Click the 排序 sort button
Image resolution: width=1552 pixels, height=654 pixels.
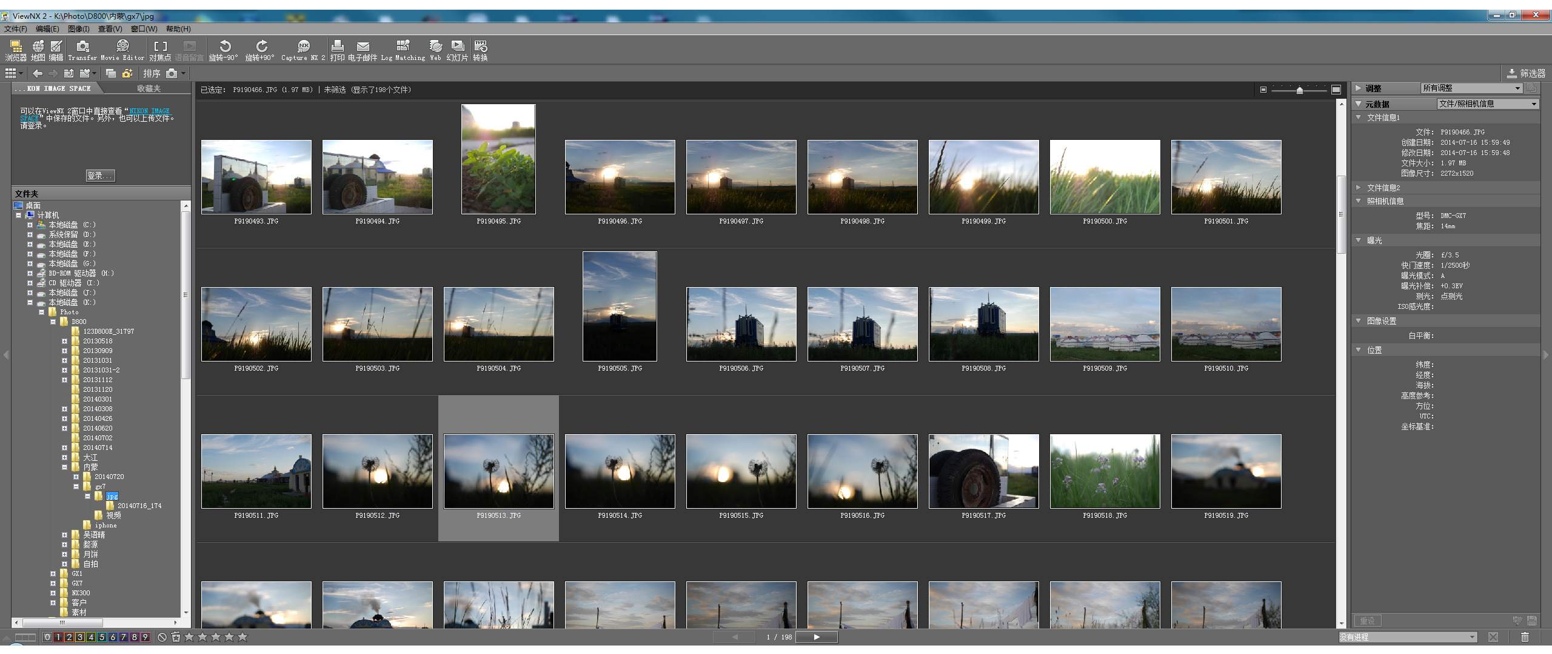[152, 73]
